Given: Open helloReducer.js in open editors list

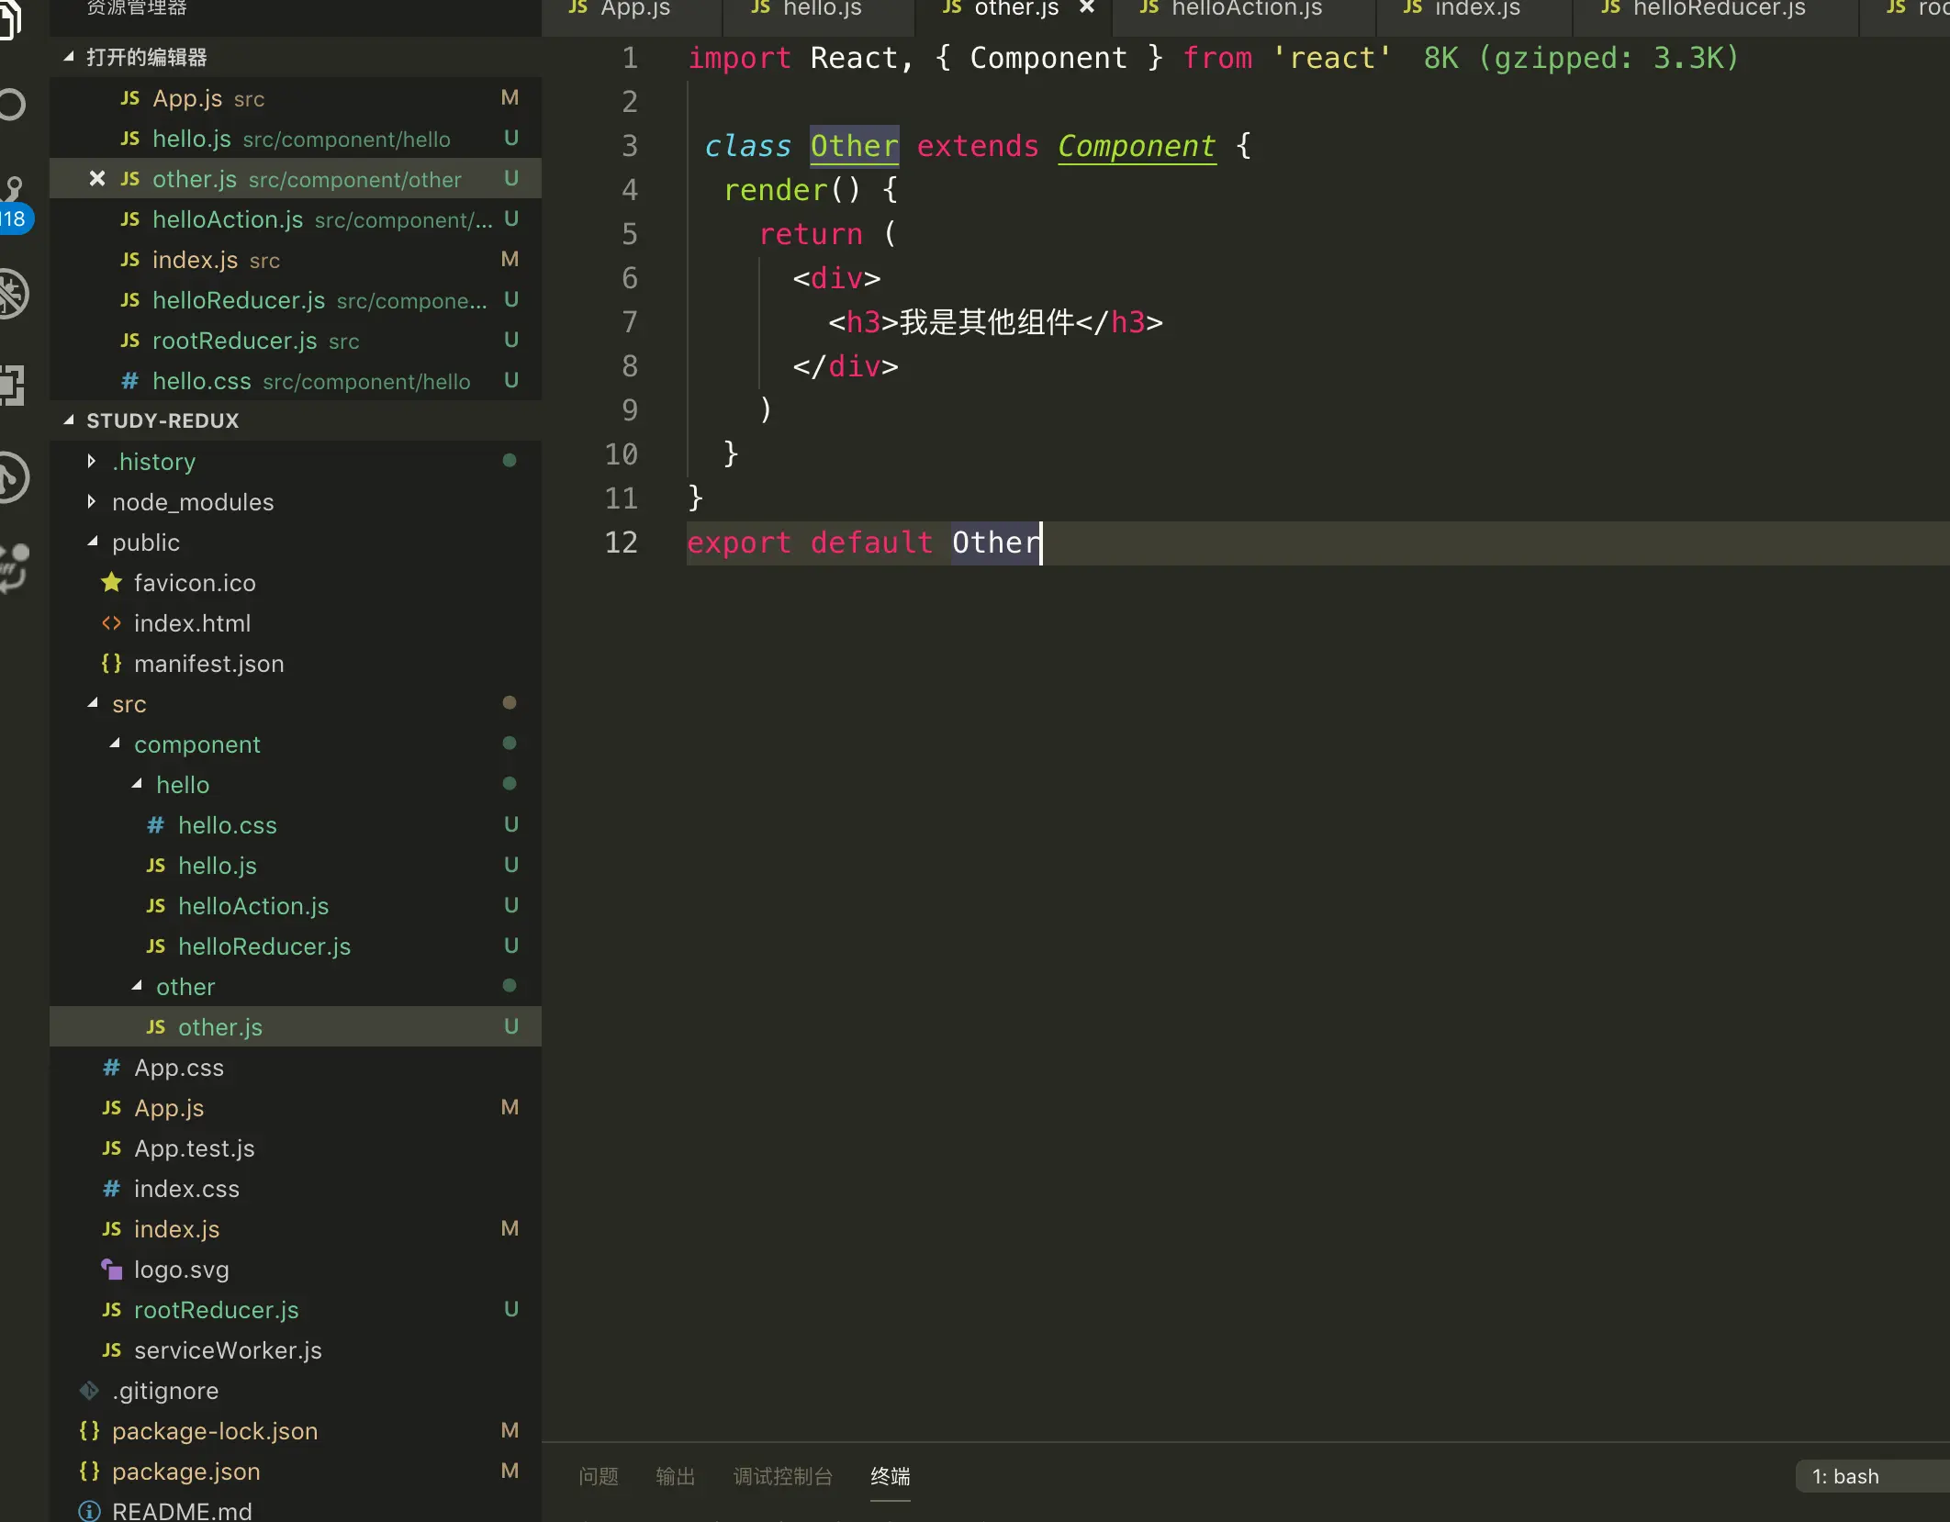Looking at the screenshot, I should [296, 299].
